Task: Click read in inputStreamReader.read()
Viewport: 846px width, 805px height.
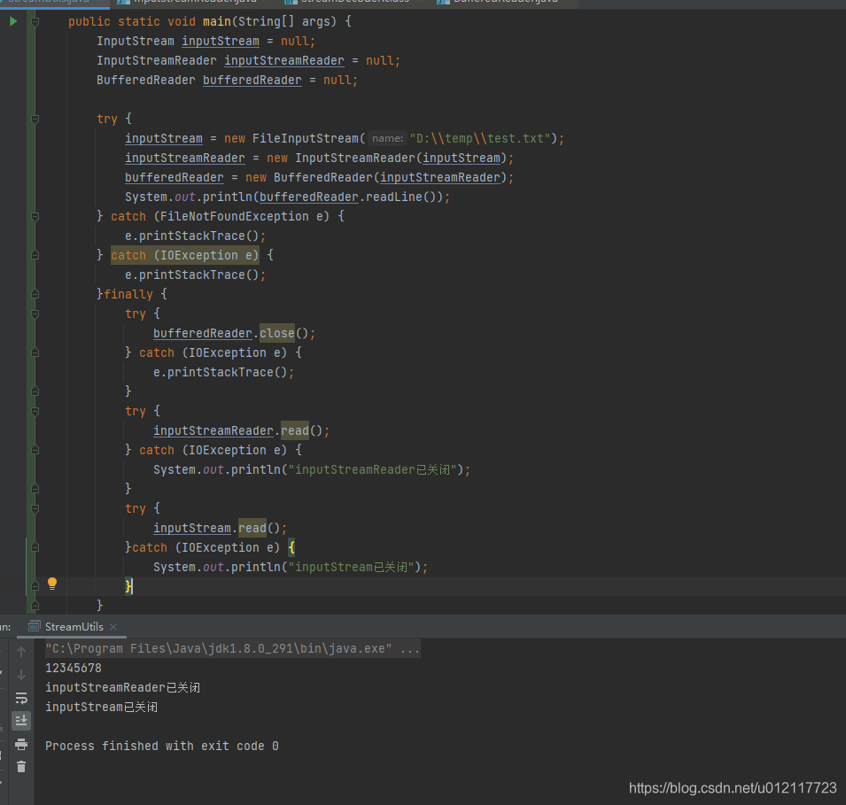Action: tap(295, 430)
